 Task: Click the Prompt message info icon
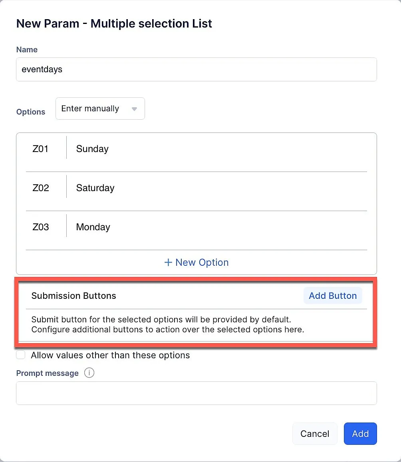click(x=89, y=373)
